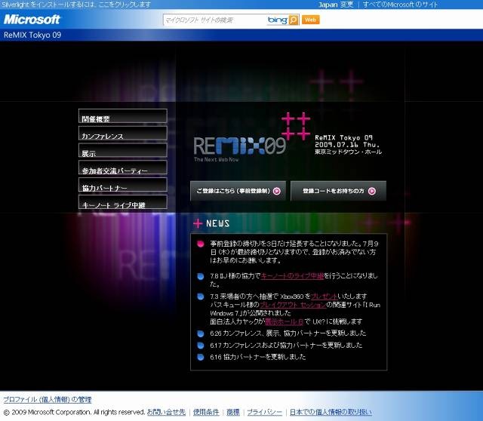This screenshot has width=483, height=421.
Task: Open the 協力パートナー menu item
Action: point(123,185)
